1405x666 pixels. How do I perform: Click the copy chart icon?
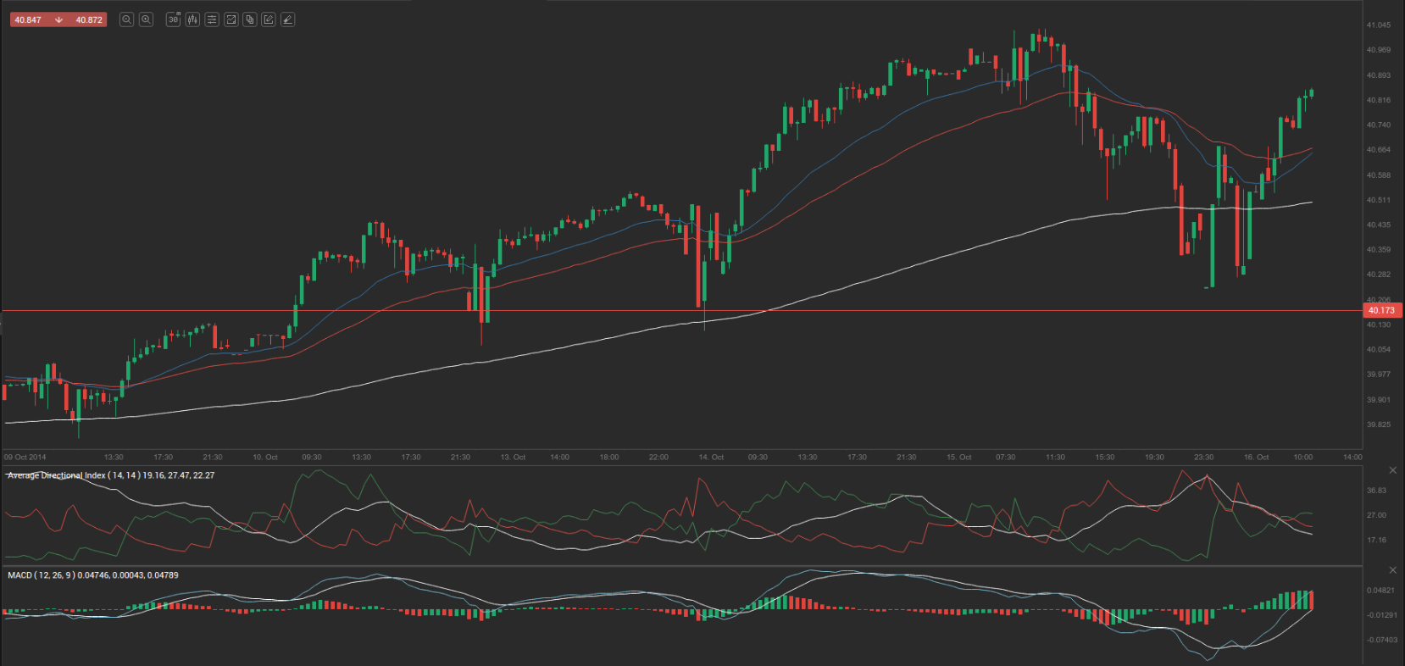pos(250,19)
